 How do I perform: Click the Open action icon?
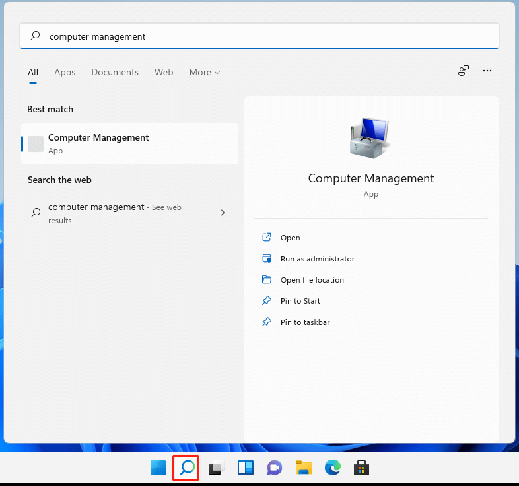click(x=267, y=237)
